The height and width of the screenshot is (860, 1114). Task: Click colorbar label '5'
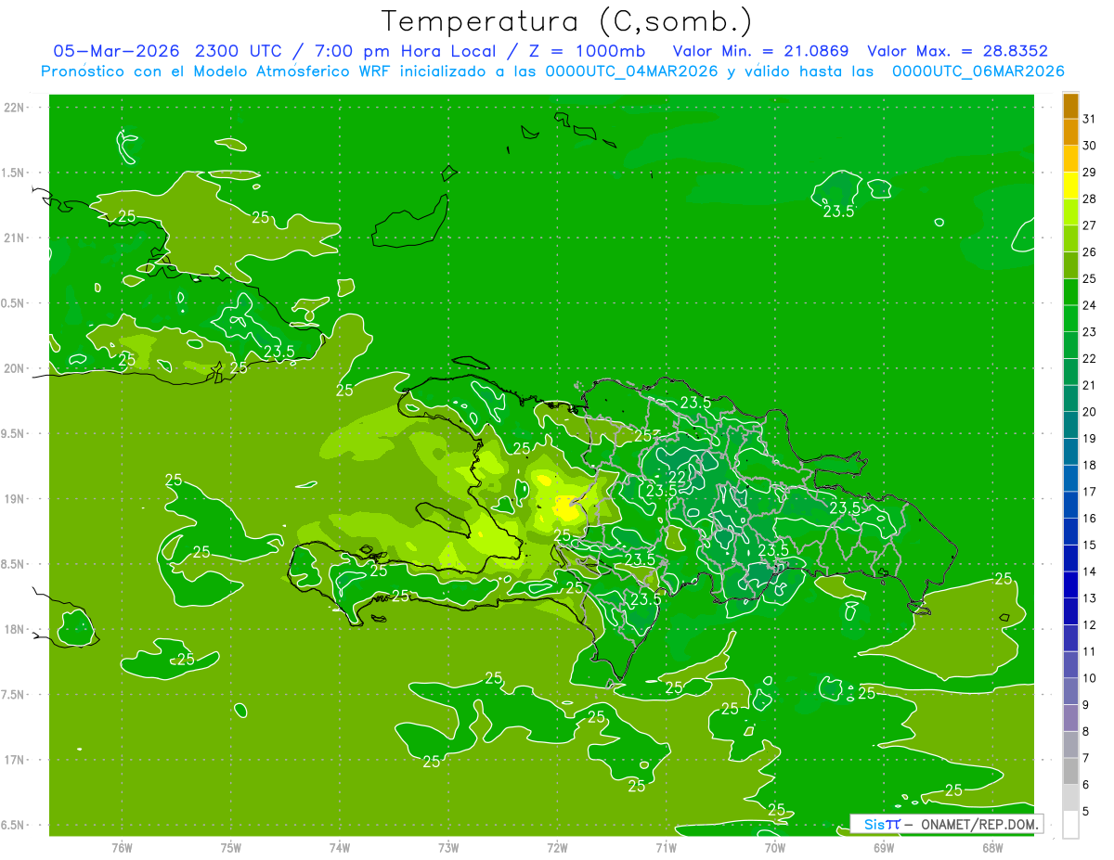pos(1085,811)
